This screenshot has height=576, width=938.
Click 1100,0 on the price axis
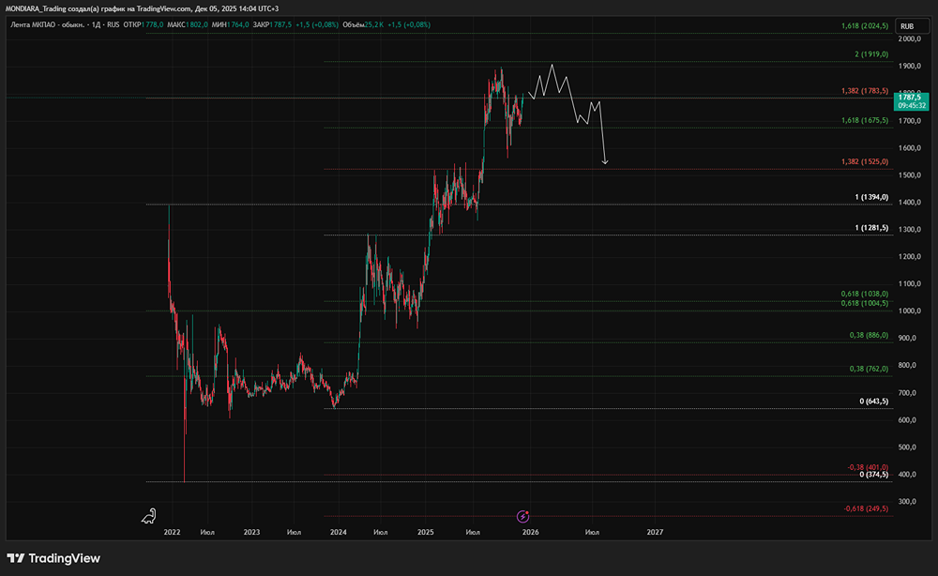(x=909, y=284)
